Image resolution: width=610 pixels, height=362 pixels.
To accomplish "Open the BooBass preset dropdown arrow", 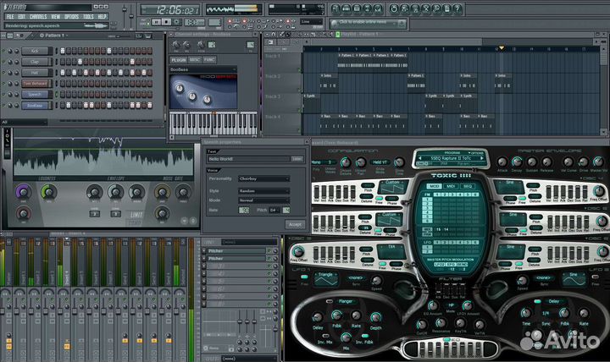I will (x=234, y=69).
